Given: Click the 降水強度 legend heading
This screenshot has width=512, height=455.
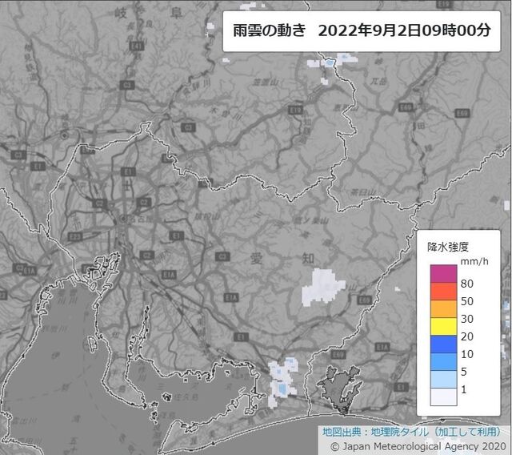Looking at the screenshot, I should 448,247.
